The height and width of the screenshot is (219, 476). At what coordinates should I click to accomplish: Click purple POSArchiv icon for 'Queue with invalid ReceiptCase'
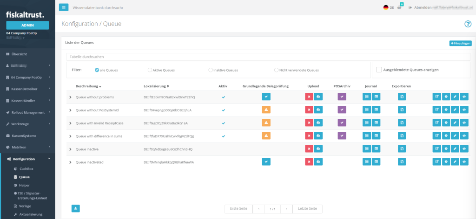(x=342, y=123)
